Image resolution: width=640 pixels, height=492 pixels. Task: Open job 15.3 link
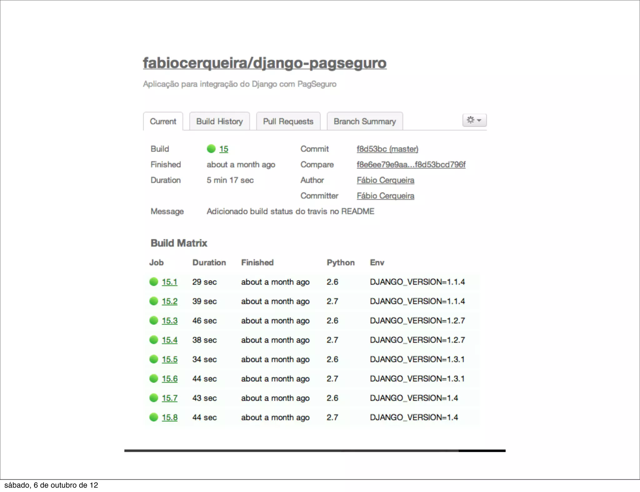(x=170, y=321)
